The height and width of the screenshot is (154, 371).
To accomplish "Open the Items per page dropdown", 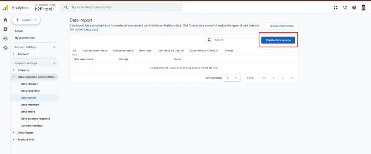I will coord(232,78).
